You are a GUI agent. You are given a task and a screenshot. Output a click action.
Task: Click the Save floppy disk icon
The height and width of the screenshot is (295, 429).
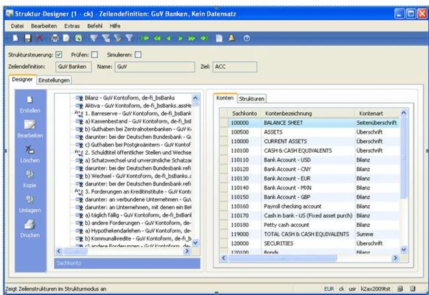coord(27,38)
